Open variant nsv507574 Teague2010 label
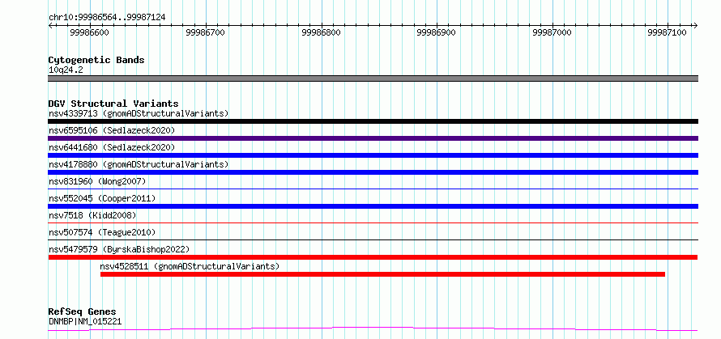The width and height of the screenshot is (721, 339). (102, 232)
